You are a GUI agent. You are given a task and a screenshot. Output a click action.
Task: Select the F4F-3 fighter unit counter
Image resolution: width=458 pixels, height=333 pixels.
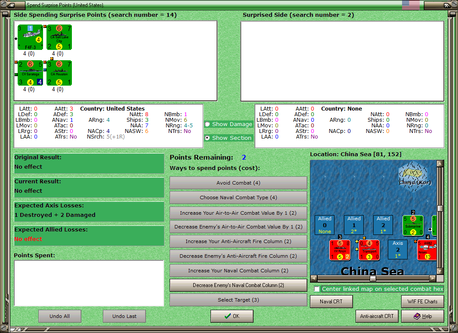click(31, 37)
